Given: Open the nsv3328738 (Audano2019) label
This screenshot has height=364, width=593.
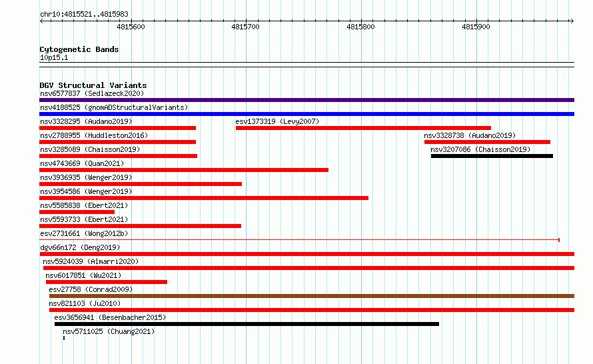Looking at the screenshot, I should pos(470,135).
